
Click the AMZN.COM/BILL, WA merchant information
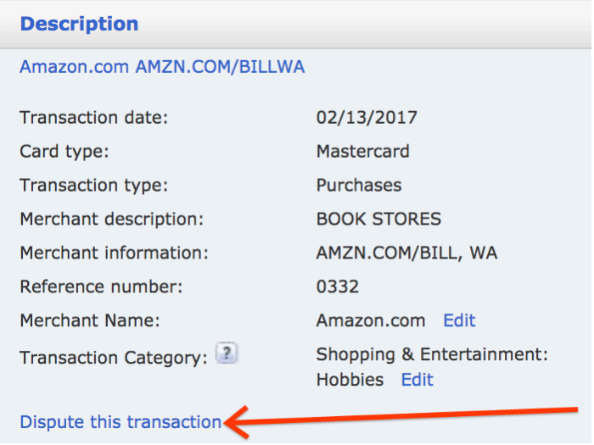tap(406, 253)
